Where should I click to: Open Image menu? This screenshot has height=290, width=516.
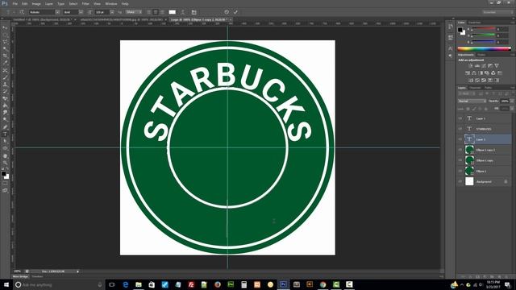click(36, 3)
